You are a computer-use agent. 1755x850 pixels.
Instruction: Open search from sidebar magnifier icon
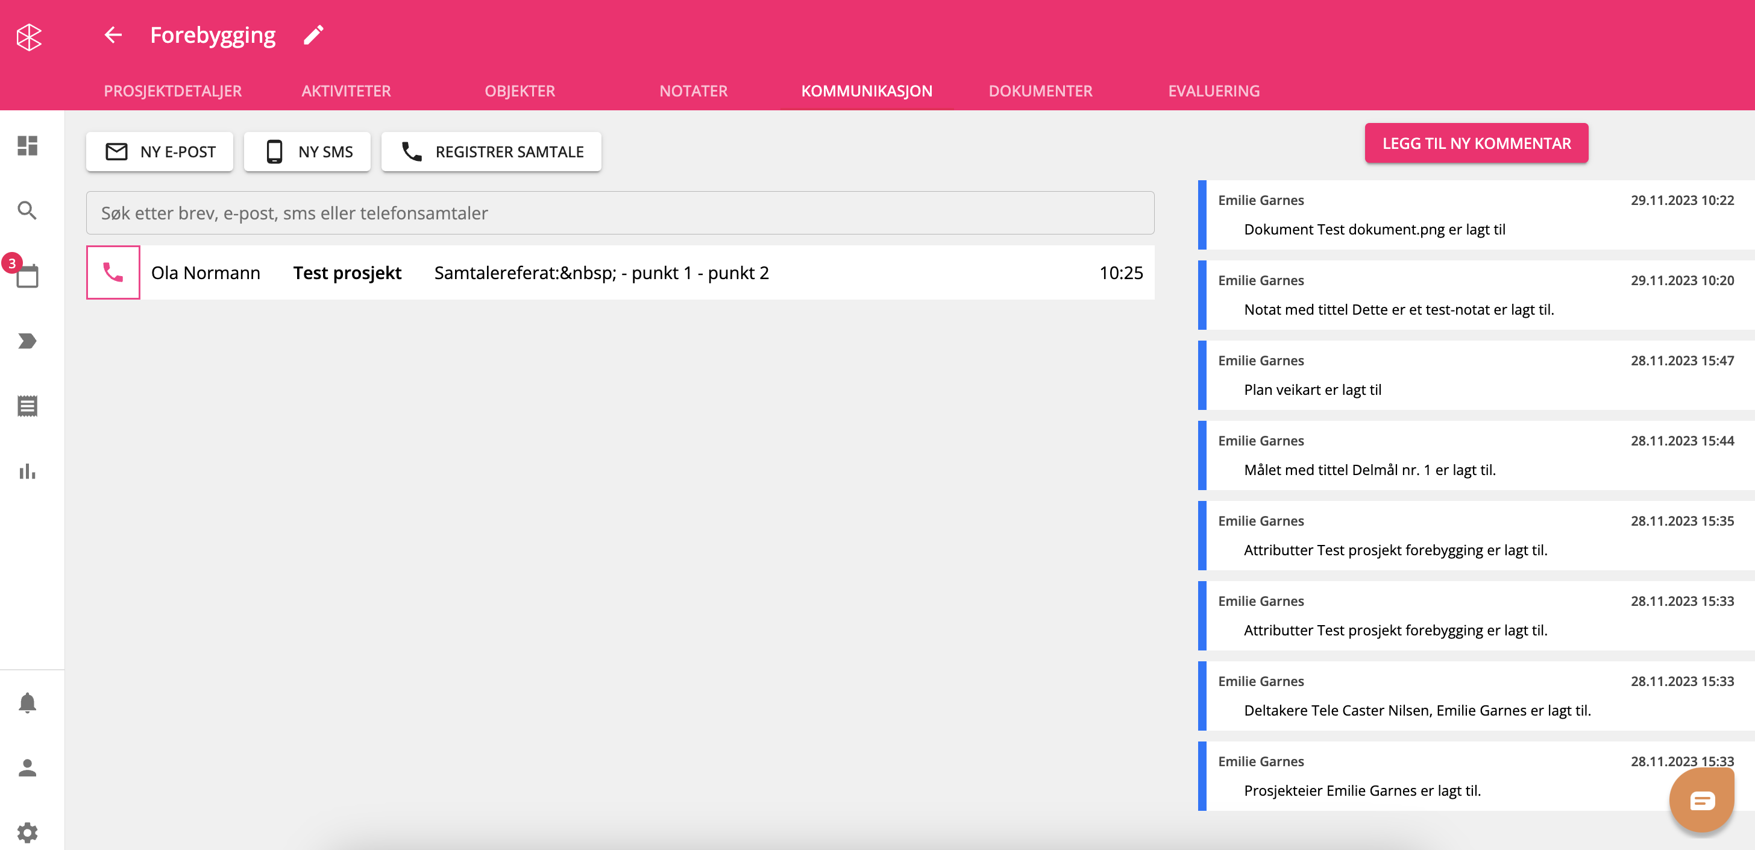click(27, 210)
